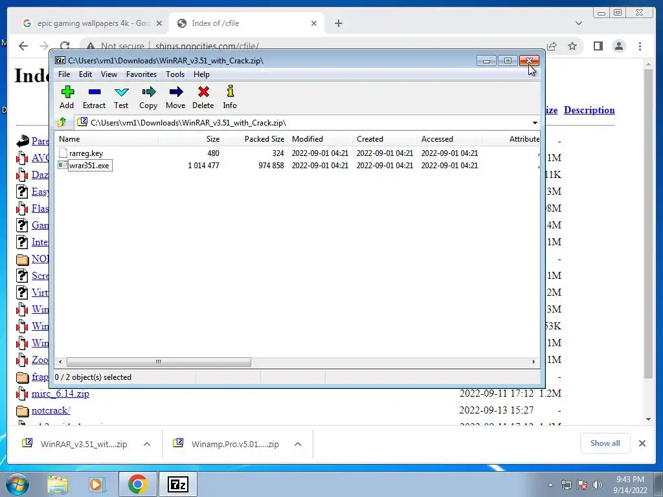Expand the 7-Zip address path dropdown
Viewport: 663px width, 497px height.
(x=534, y=123)
